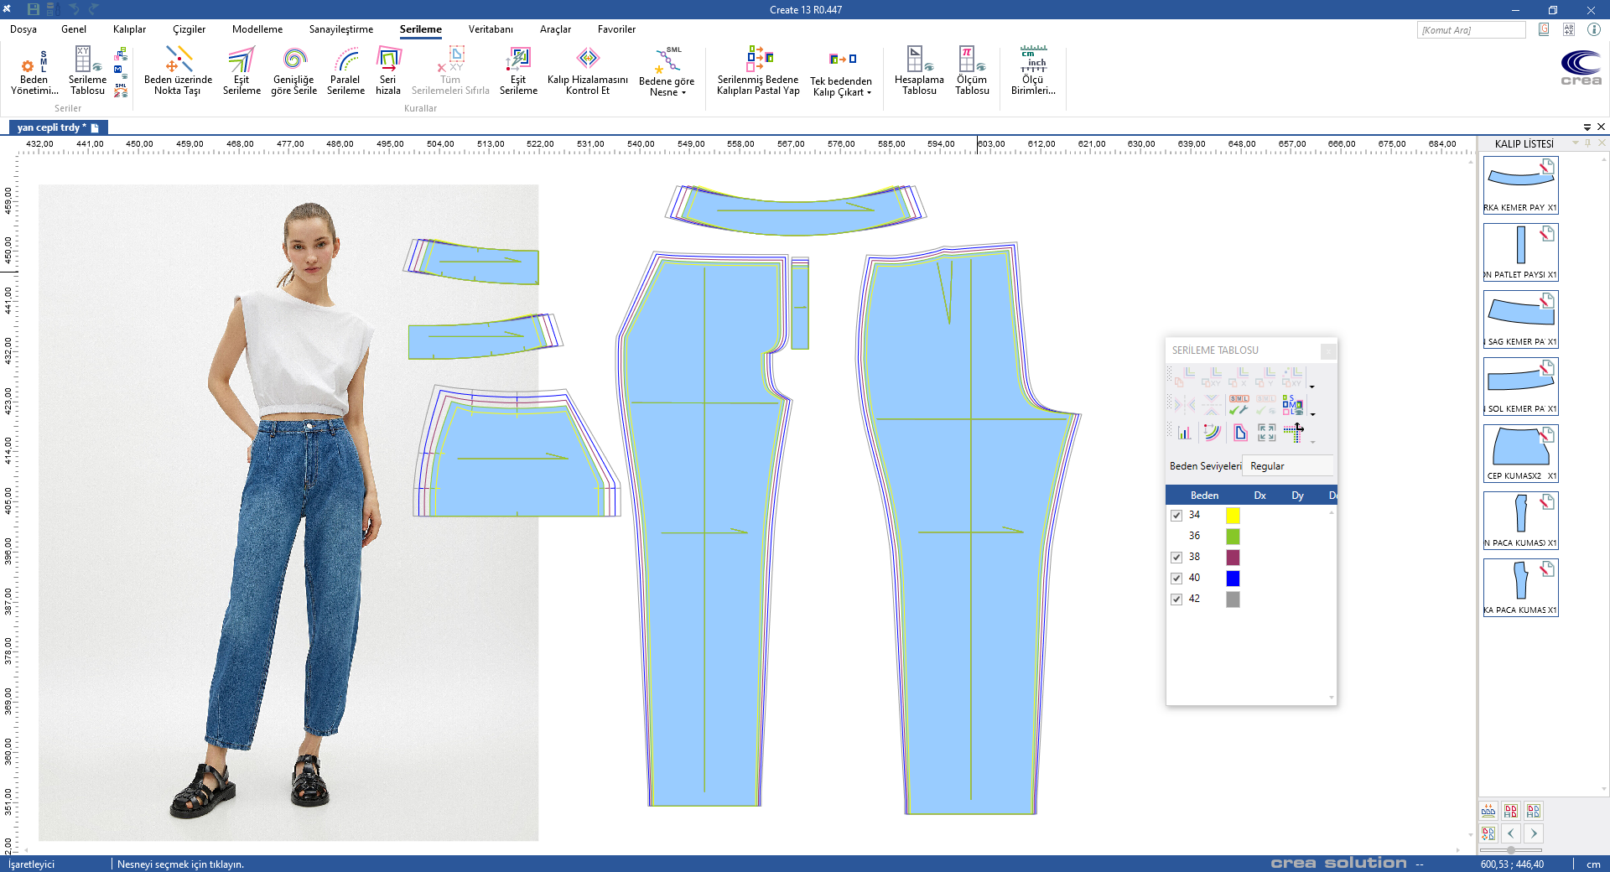
Task: Toggle size 38 checkbox
Action: click(1176, 558)
